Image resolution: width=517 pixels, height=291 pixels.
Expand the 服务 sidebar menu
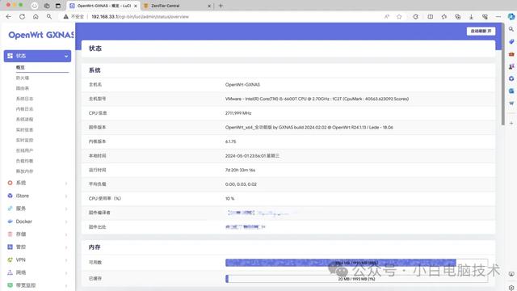click(x=37, y=209)
